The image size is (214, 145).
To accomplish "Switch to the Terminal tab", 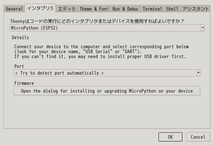I will click(152, 9).
